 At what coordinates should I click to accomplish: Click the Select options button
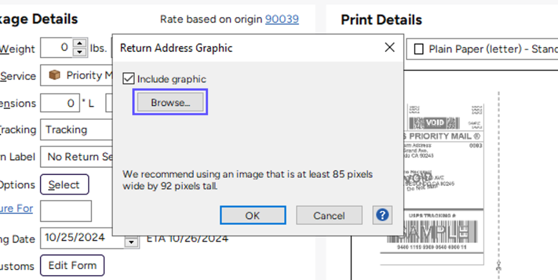point(64,185)
